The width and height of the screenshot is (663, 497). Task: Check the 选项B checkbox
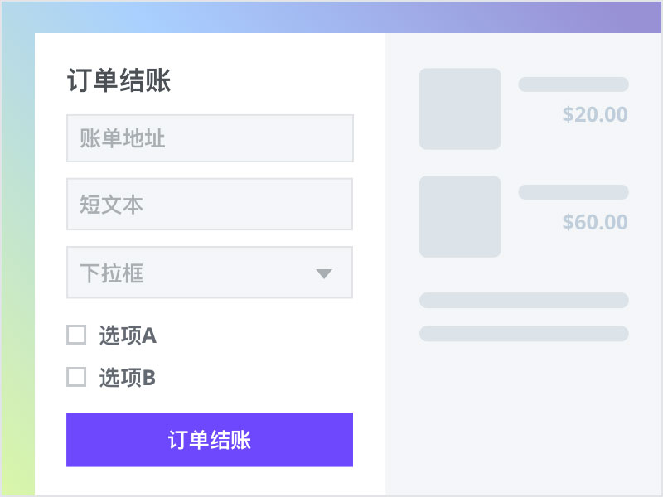pyautogui.click(x=76, y=376)
